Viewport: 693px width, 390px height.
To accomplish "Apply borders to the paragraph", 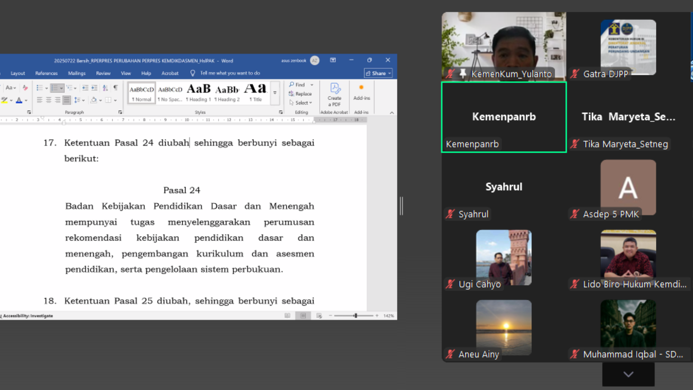I will (x=108, y=100).
